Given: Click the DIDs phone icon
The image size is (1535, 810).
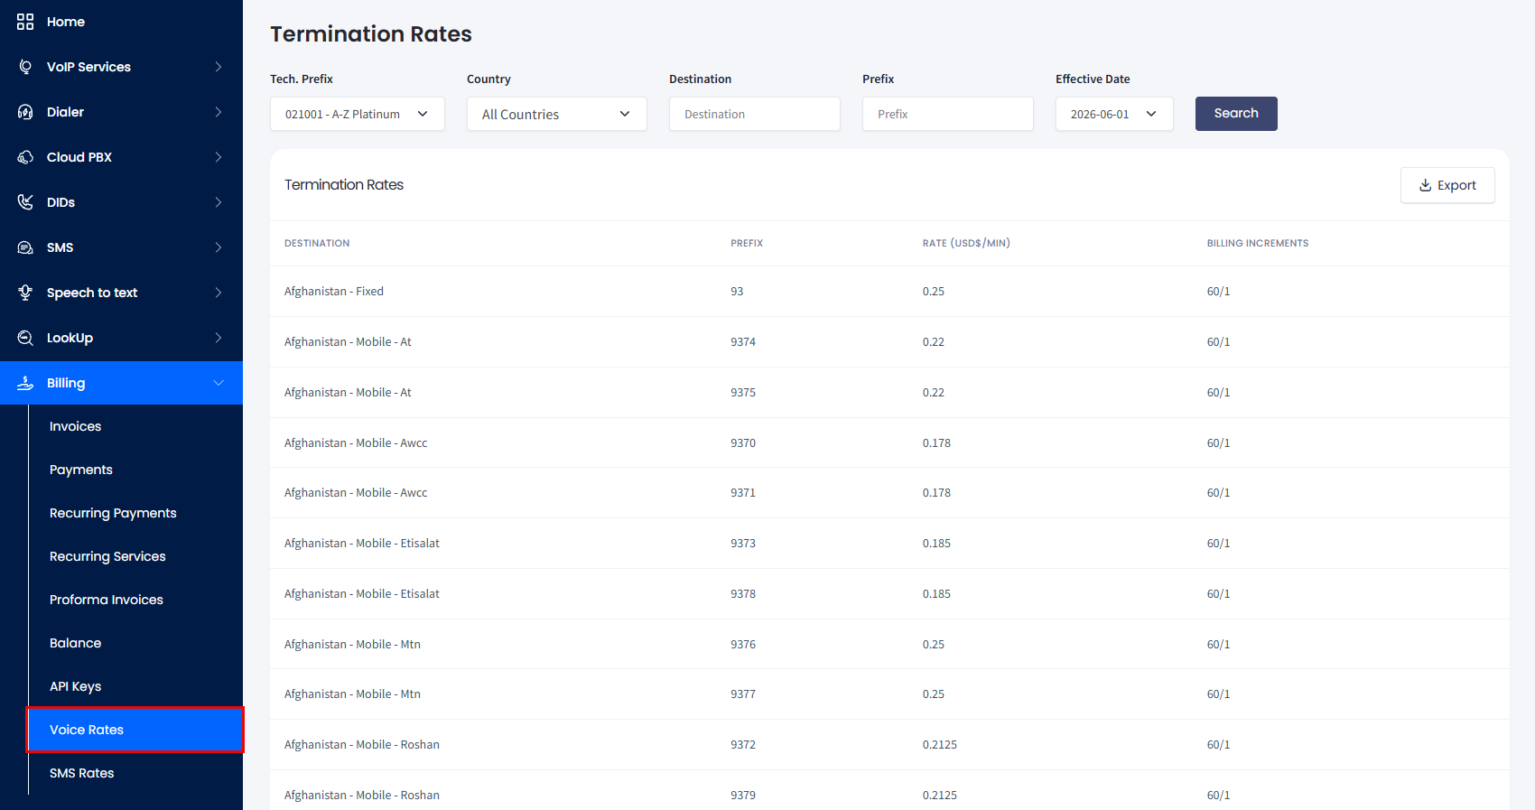Looking at the screenshot, I should point(25,202).
